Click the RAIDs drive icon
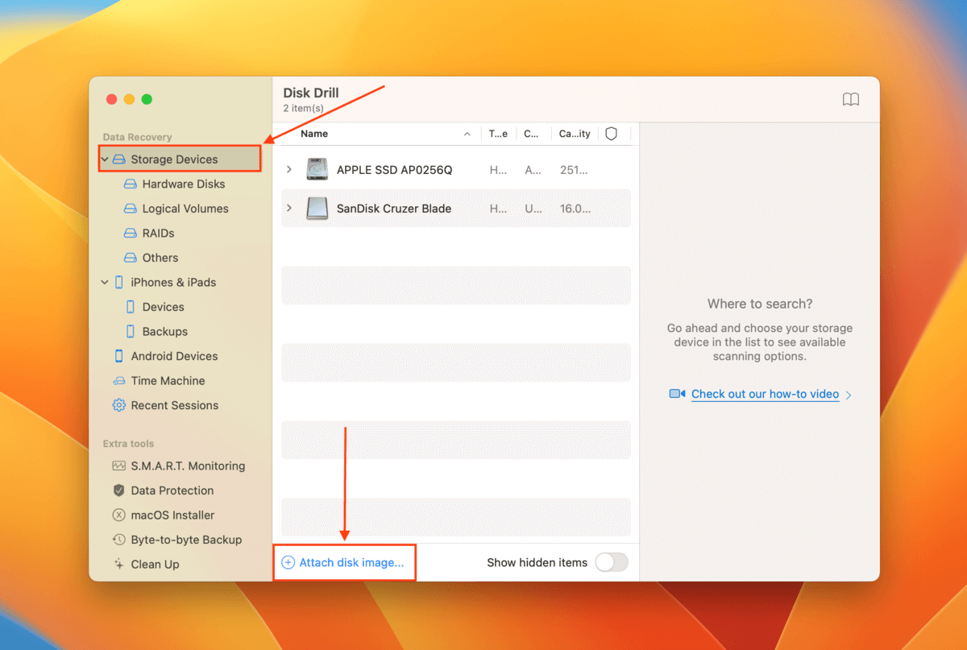This screenshot has width=967, height=650. (131, 234)
